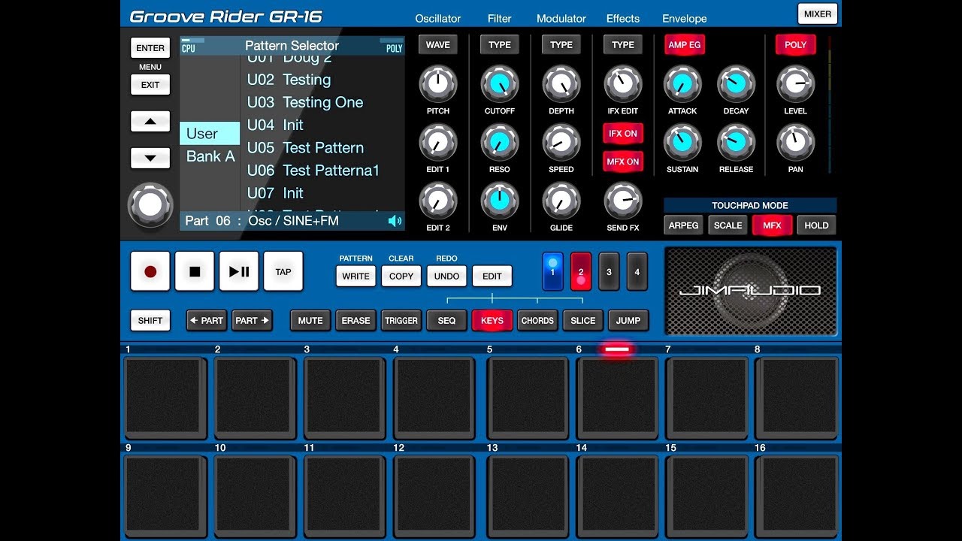Click the ERASE button
This screenshot has height=541, width=962.
pos(355,320)
